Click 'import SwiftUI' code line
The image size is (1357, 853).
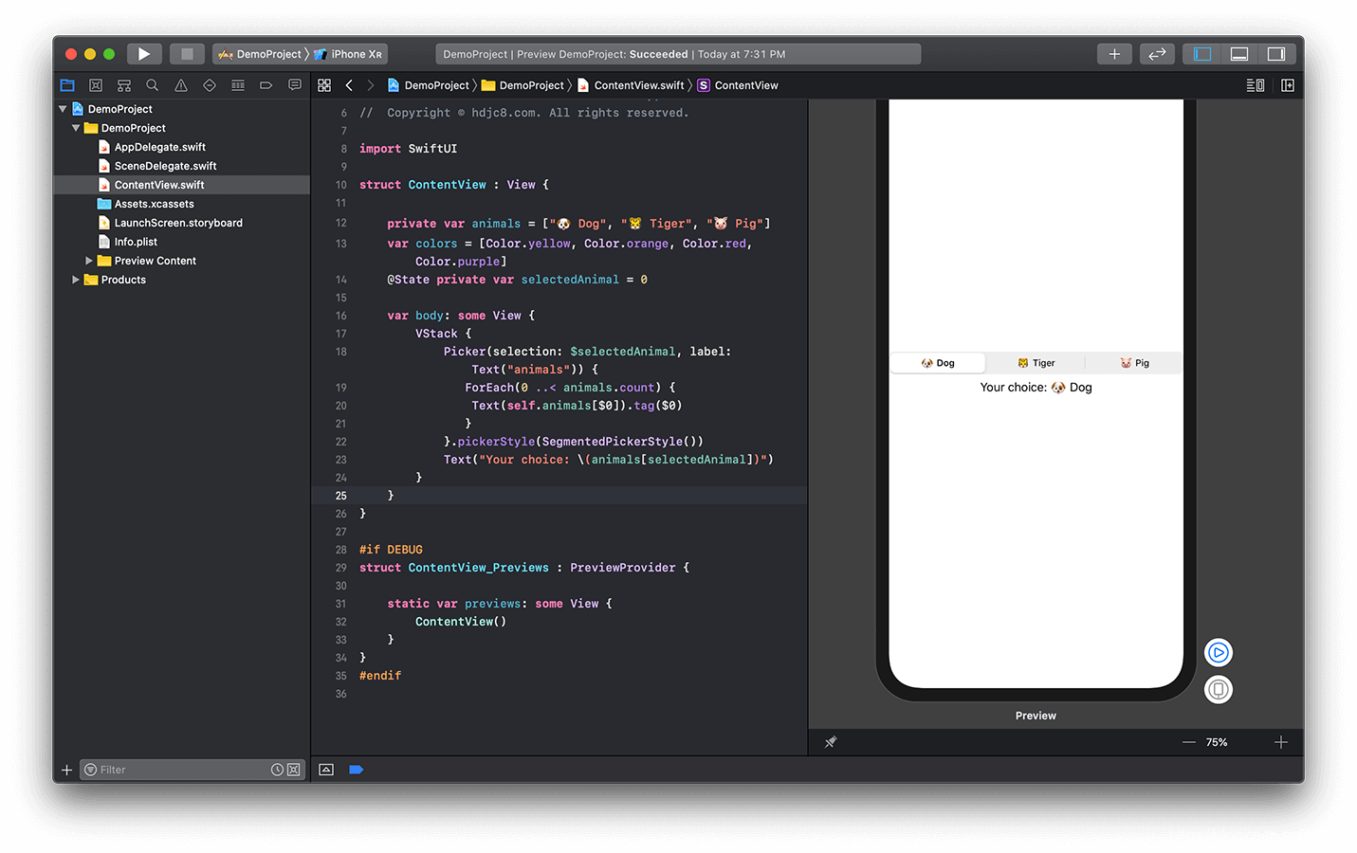tap(408, 149)
